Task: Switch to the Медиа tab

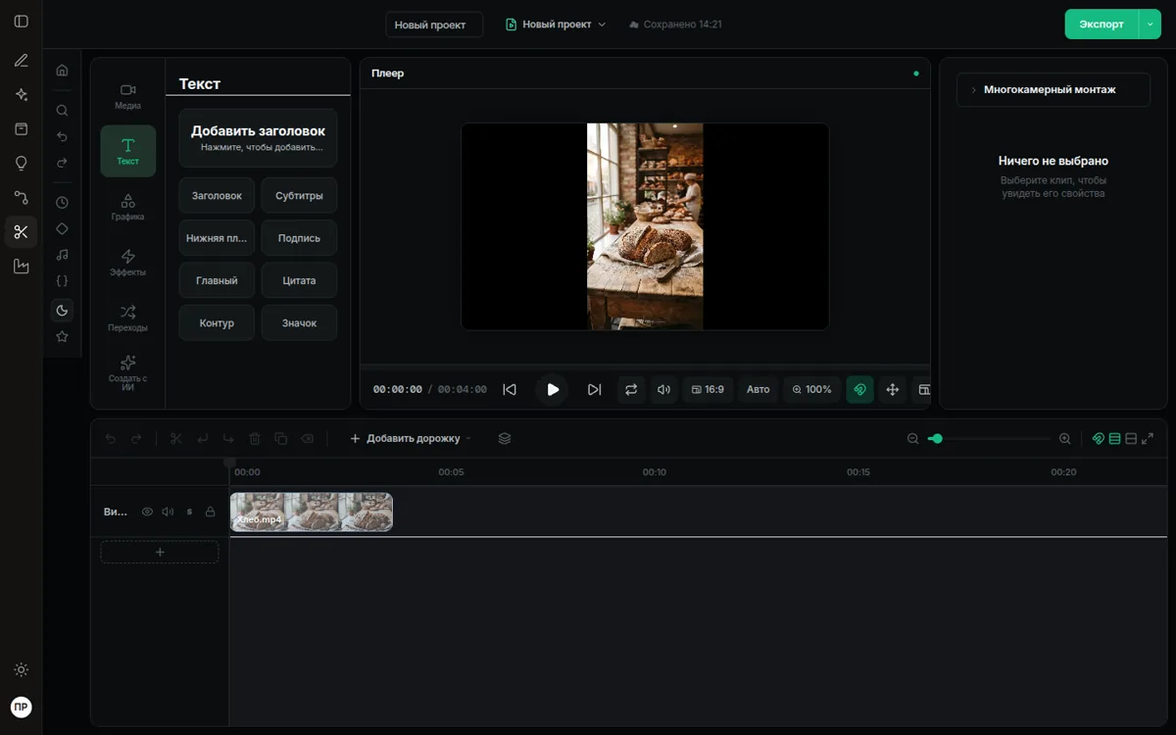Action: [127, 95]
